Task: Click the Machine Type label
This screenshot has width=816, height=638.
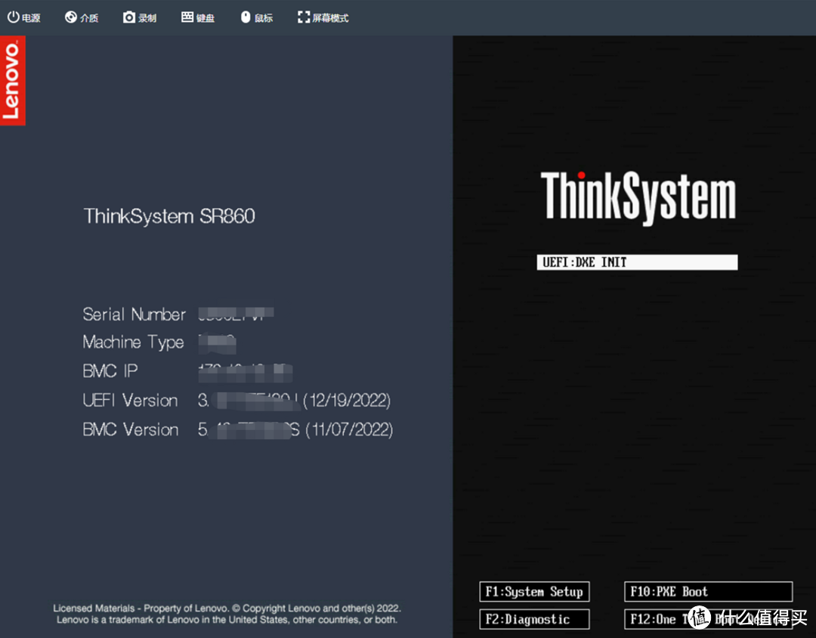Action: pos(133,342)
